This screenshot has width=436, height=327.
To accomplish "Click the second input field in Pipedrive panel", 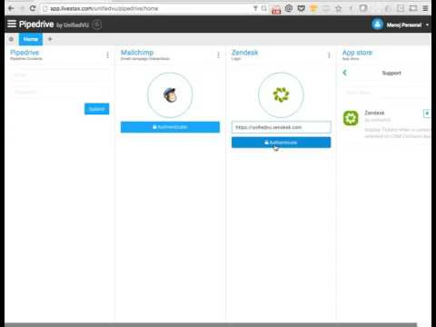I will coord(60,92).
